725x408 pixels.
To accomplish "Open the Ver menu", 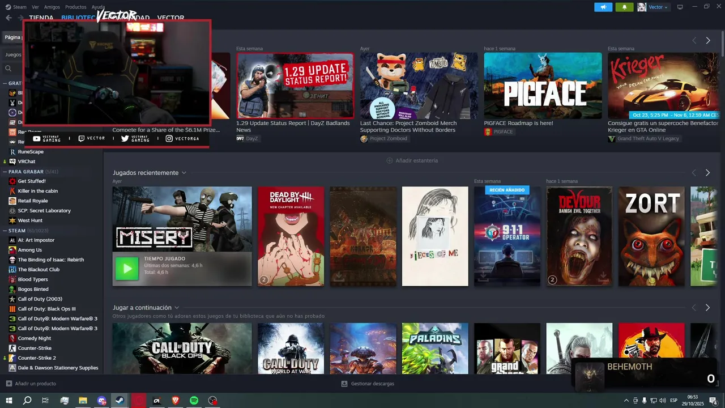I will (36, 7).
